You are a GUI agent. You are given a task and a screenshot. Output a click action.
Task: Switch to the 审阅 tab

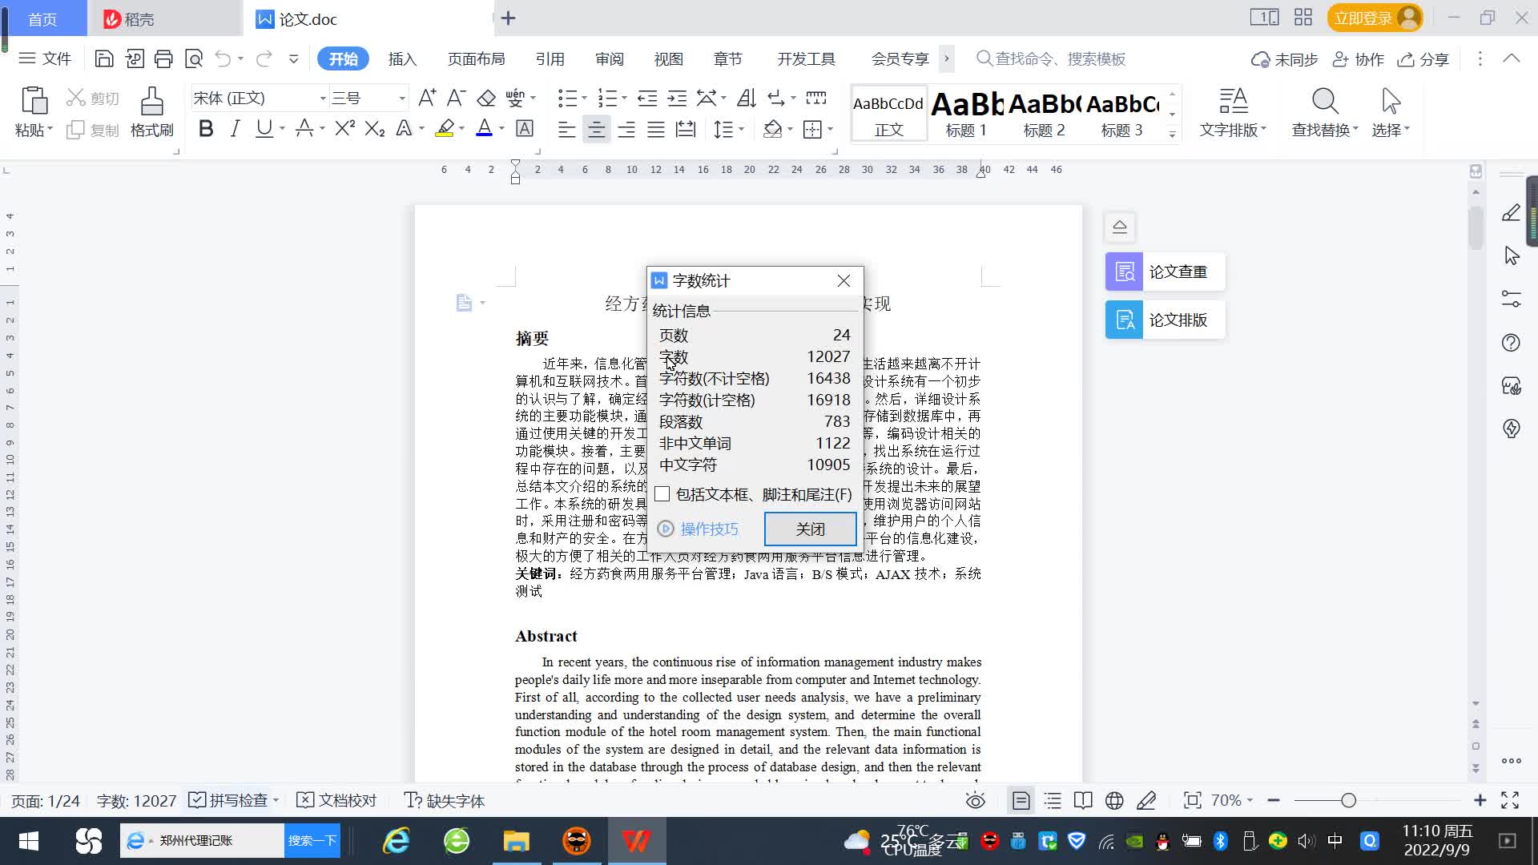tap(609, 58)
